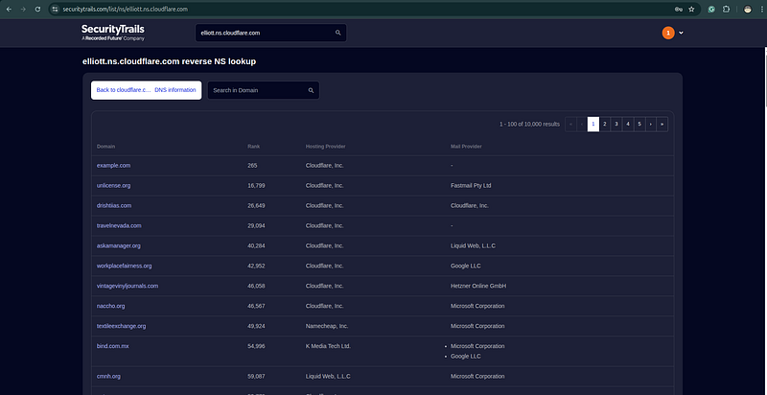Jump to last page double arrow
The image size is (767, 395).
(662, 125)
